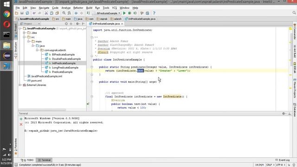The width and height of the screenshot is (297, 167).
Task: Open the Terminal panel gear settings
Action: (x=284, y=113)
